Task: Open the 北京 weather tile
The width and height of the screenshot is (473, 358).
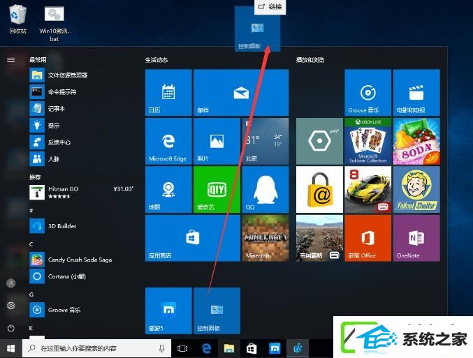Action: pyautogui.click(x=265, y=141)
